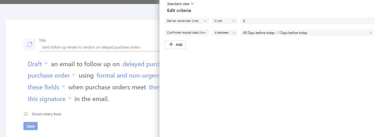
Task: Expand the chevron next to these fields
Action: tap(63, 87)
